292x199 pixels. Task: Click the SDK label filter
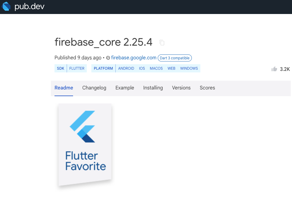pos(60,68)
